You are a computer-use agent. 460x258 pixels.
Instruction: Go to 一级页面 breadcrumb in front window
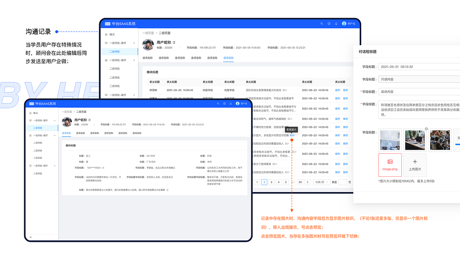coord(66,112)
